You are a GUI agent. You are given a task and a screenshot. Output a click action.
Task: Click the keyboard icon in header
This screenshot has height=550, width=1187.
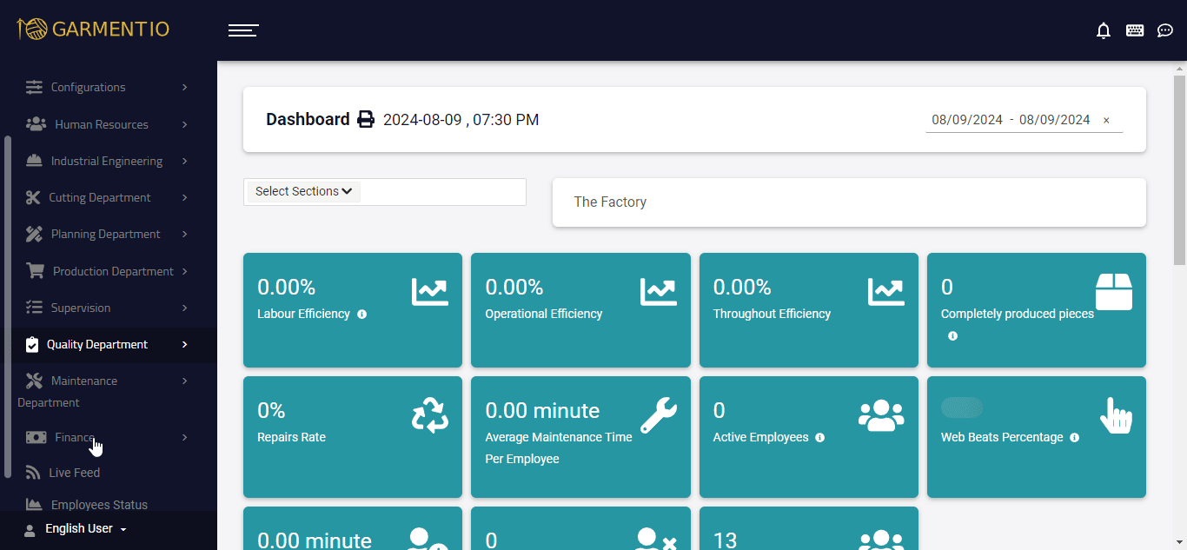point(1135,30)
